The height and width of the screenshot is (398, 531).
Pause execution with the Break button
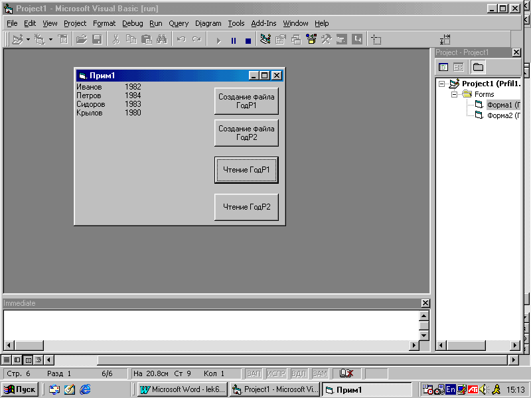(x=234, y=40)
